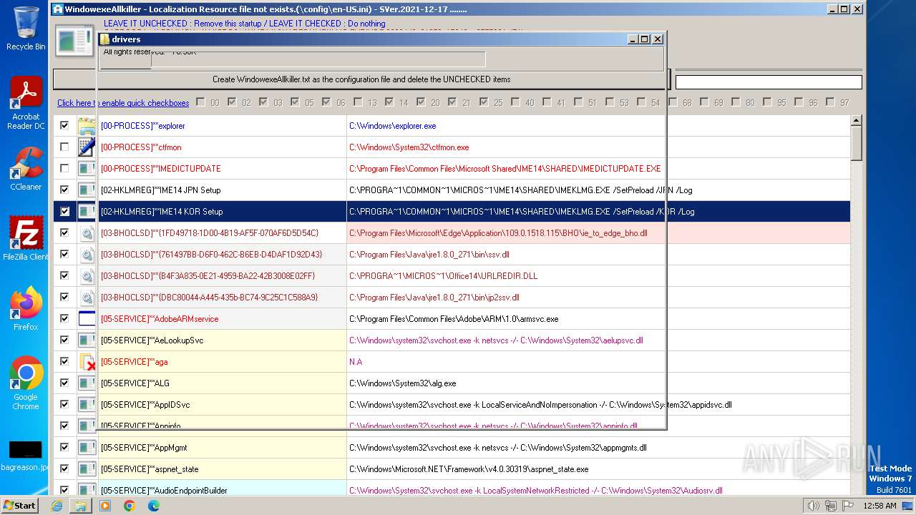Click the ALG service row icon
Image resolution: width=916 pixels, height=515 pixels.
(x=87, y=383)
